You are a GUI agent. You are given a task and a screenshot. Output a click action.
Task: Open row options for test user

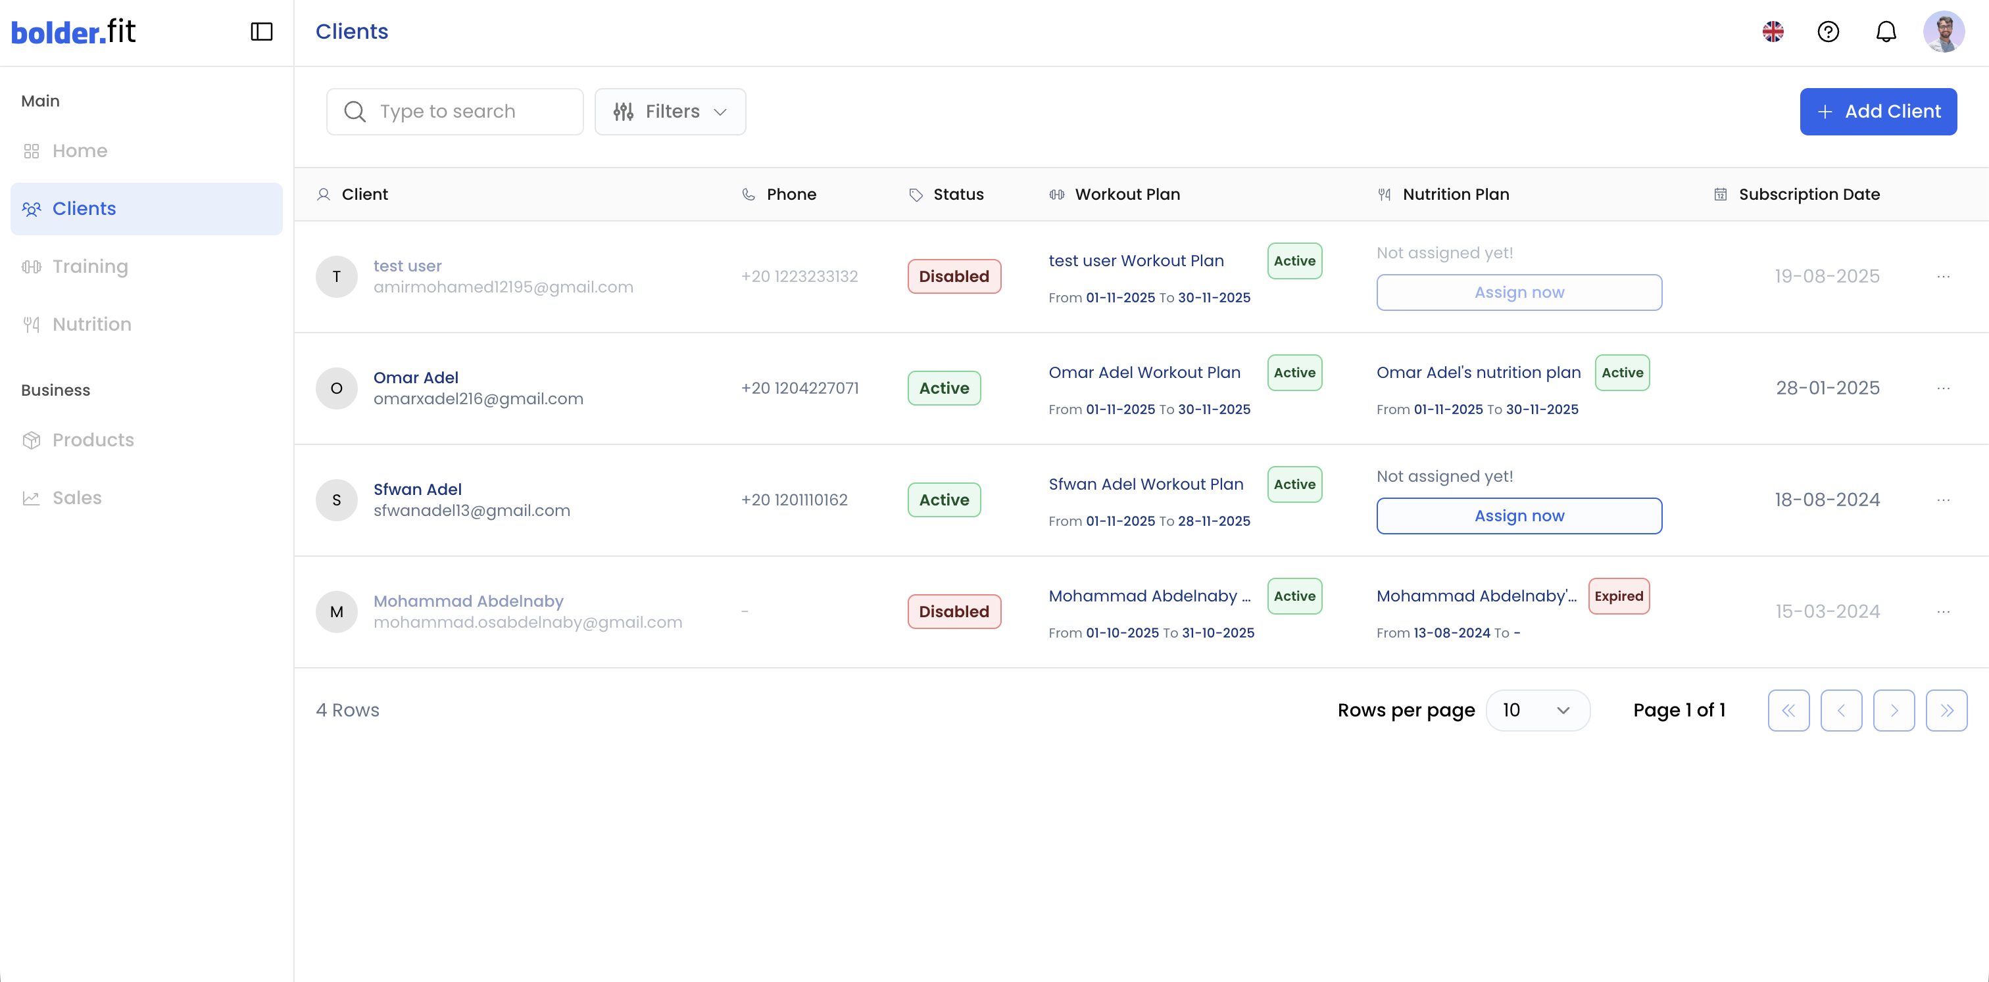(1943, 276)
